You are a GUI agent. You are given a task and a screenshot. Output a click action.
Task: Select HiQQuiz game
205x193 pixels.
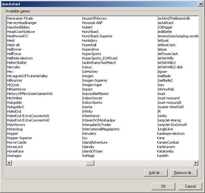click(13, 85)
